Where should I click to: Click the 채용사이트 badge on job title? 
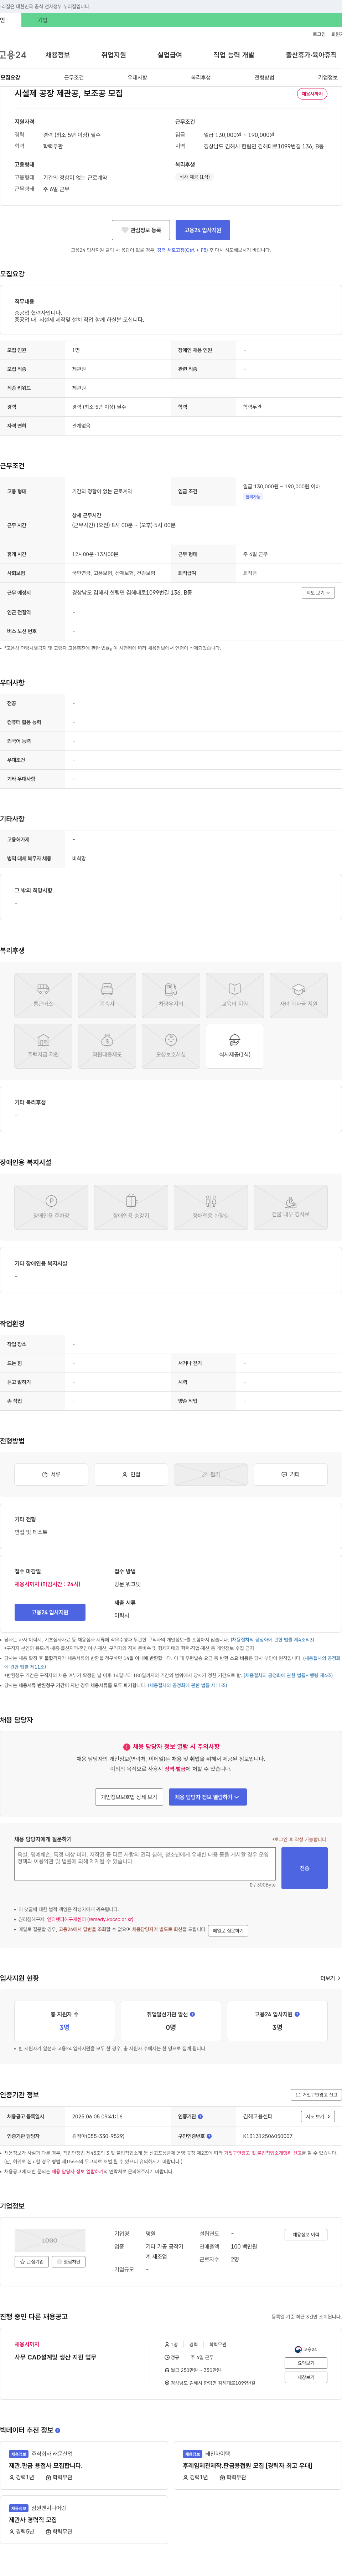click(312, 94)
